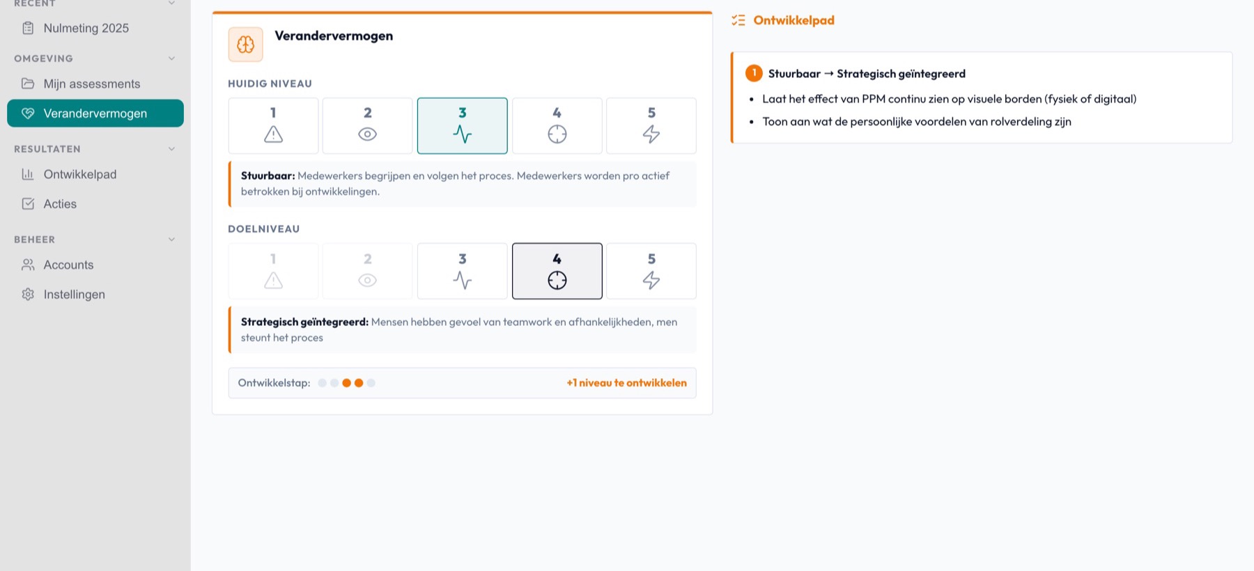Click the people icon beside Accounts
The height and width of the screenshot is (571, 1254).
click(28, 265)
